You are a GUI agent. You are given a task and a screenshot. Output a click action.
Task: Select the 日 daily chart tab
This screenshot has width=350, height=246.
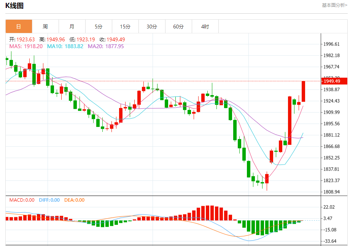19,27
